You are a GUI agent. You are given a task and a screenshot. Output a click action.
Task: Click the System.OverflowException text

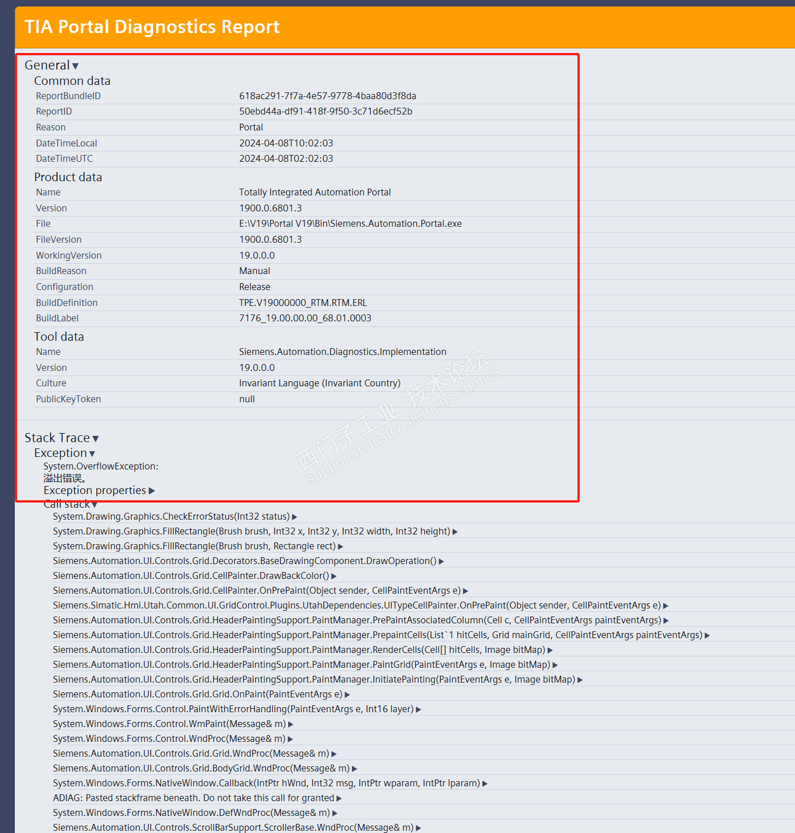(101, 467)
